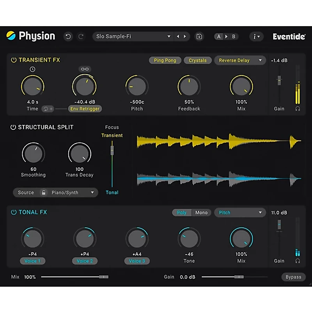Click the Smoothing knob
This screenshot has width=312, height=312.
tap(33, 154)
